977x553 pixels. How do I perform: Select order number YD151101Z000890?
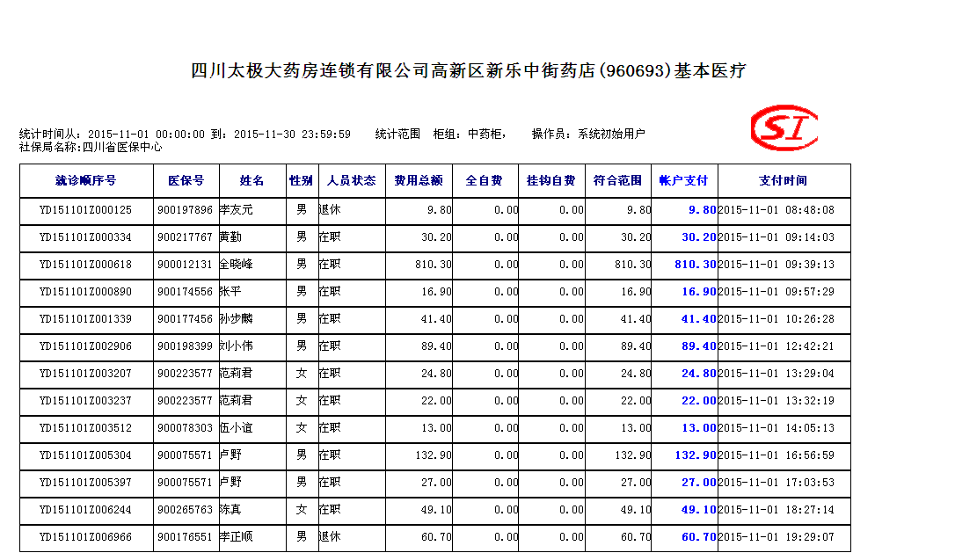point(86,292)
